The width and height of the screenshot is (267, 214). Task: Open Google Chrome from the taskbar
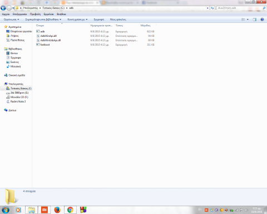click(70, 210)
